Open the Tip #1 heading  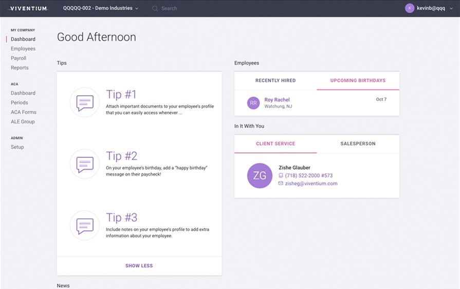click(121, 95)
